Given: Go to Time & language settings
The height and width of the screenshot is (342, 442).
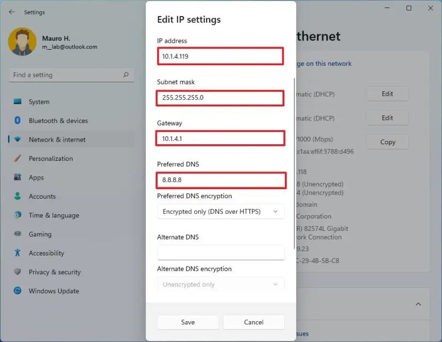Looking at the screenshot, I should 53,215.
